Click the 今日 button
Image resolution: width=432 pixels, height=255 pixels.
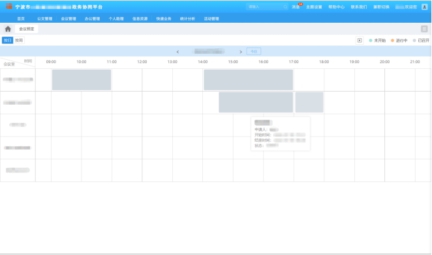pyautogui.click(x=254, y=51)
